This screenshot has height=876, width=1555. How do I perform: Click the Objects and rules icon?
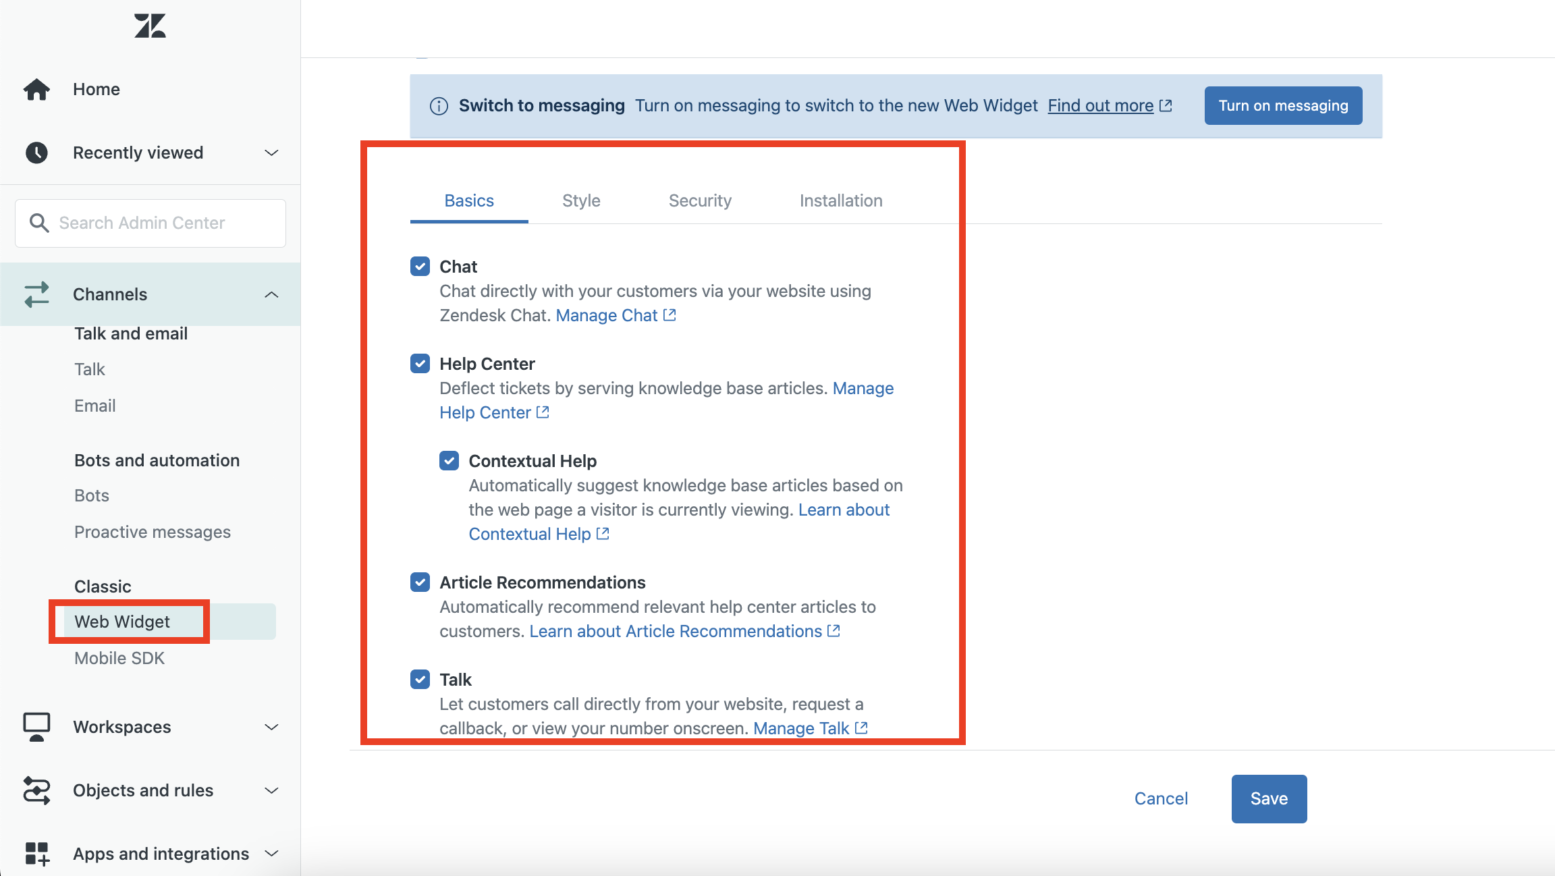coord(38,790)
